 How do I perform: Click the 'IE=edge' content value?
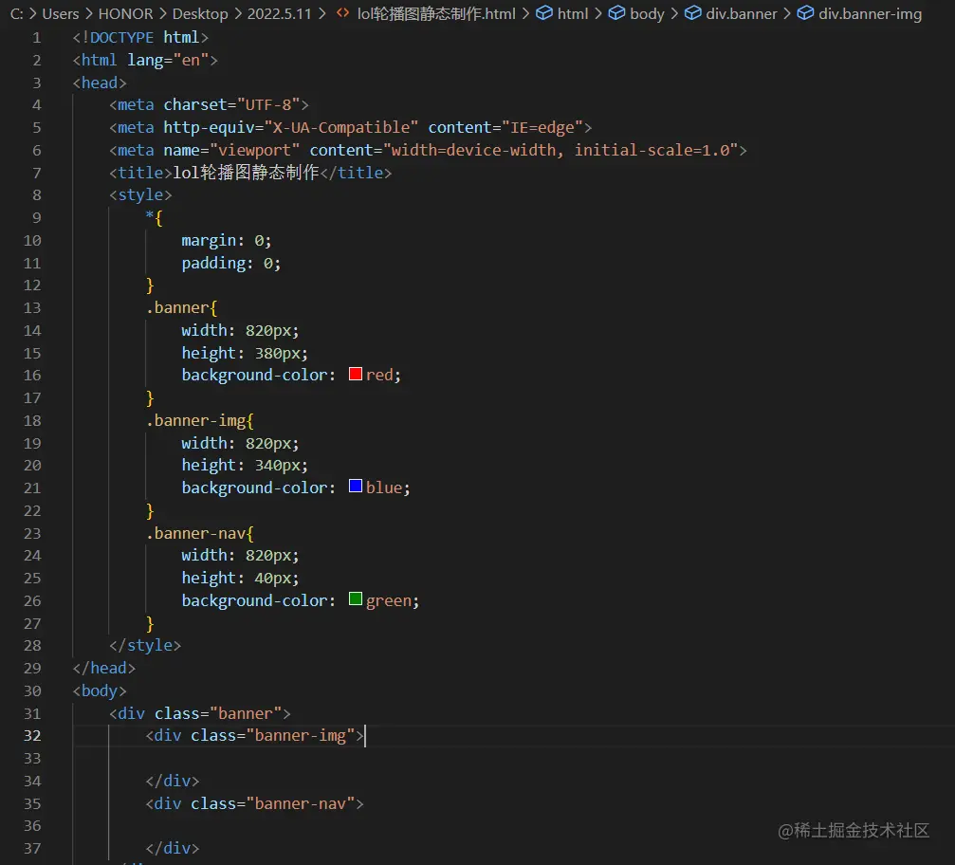[x=542, y=128]
